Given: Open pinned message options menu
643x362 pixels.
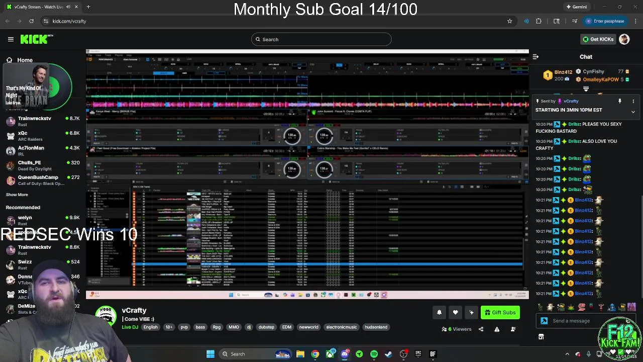Looking at the screenshot, I should [x=633, y=101].
